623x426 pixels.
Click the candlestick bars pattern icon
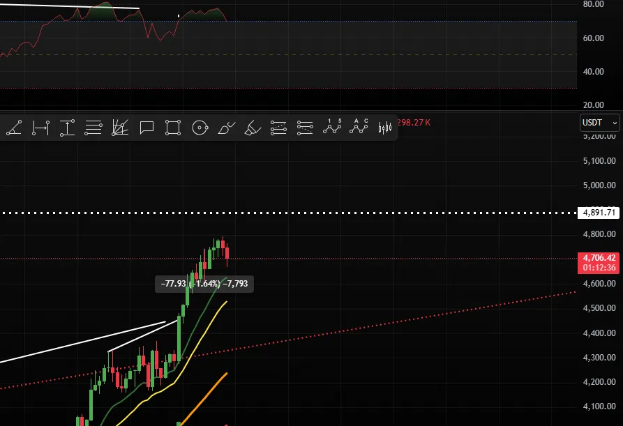pos(384,128)
